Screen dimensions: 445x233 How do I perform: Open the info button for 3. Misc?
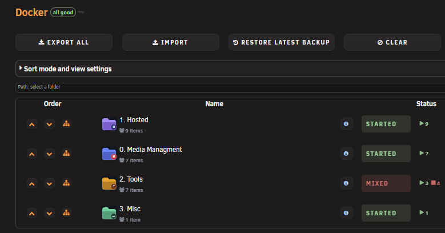tap(346, 213)
